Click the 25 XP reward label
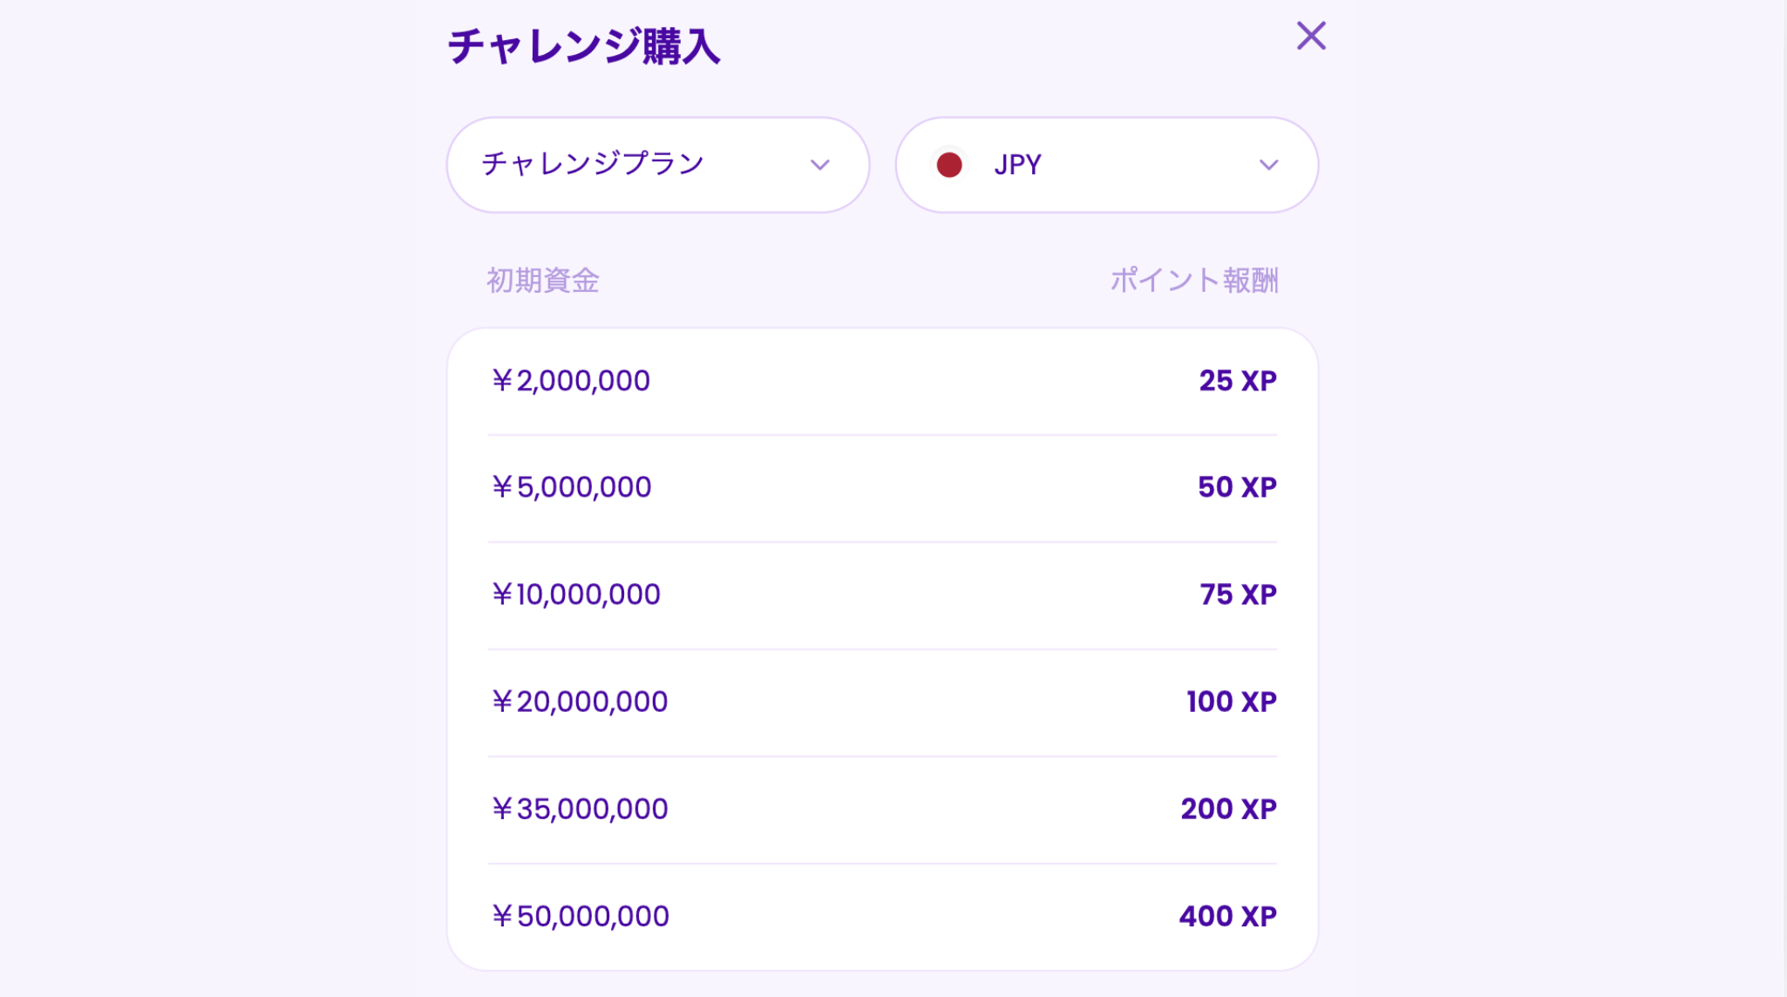Screen dimensions: 1787x997 pos(1237,381)
